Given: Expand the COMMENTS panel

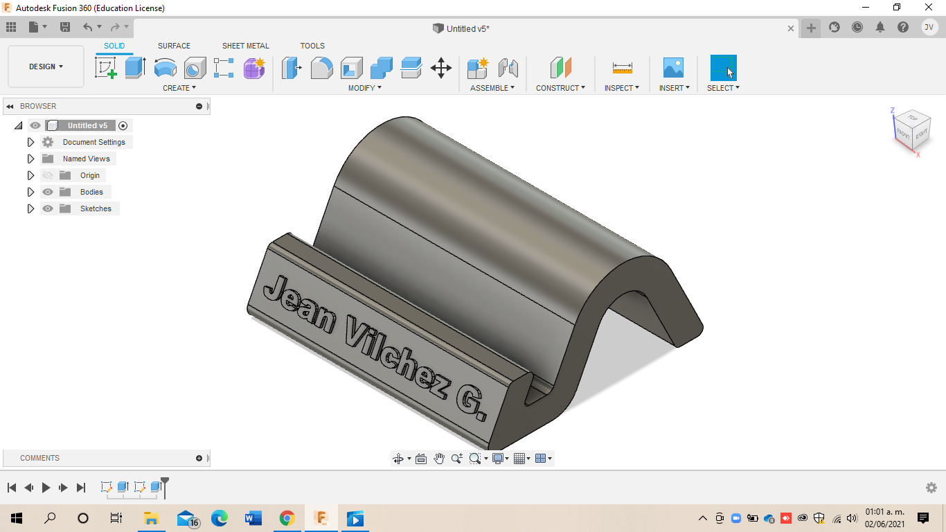Looking at the screenshot, I should point(199,458).
